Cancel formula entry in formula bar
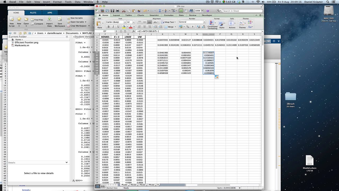The height and width of the screenshot is (191, 339). coord(121,31)
